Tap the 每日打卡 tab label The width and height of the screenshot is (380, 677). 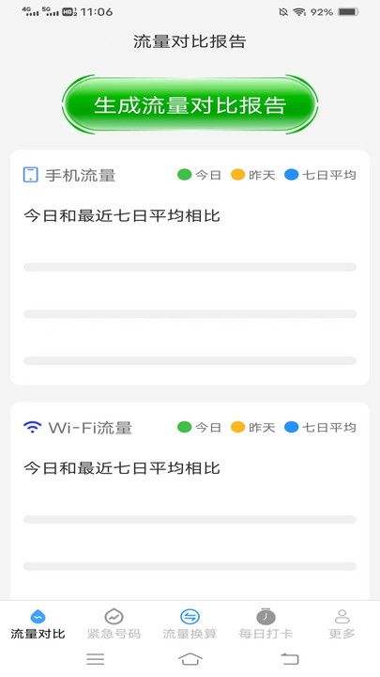266,634
